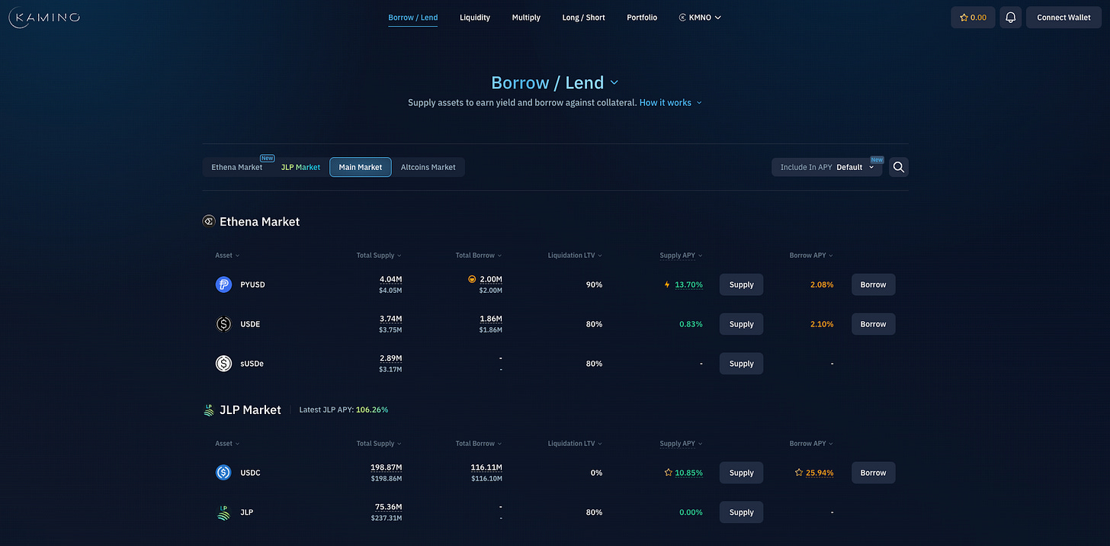Screen dimensions: 1110x546
Task: Click the USDE token icon
Action: pyautogui.click(x=223, y=324)
